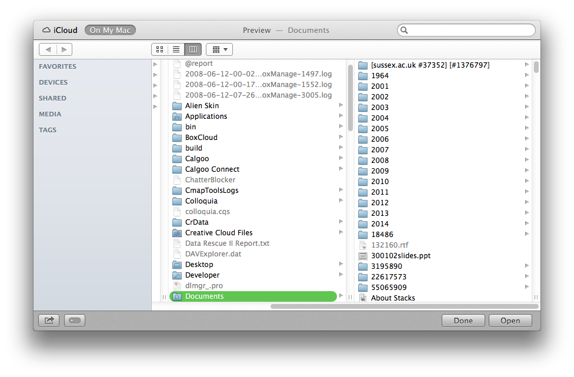This screenshot has width=574, height=377.
Task: Click the Applications folder icon
Action: tap(177, 116)
